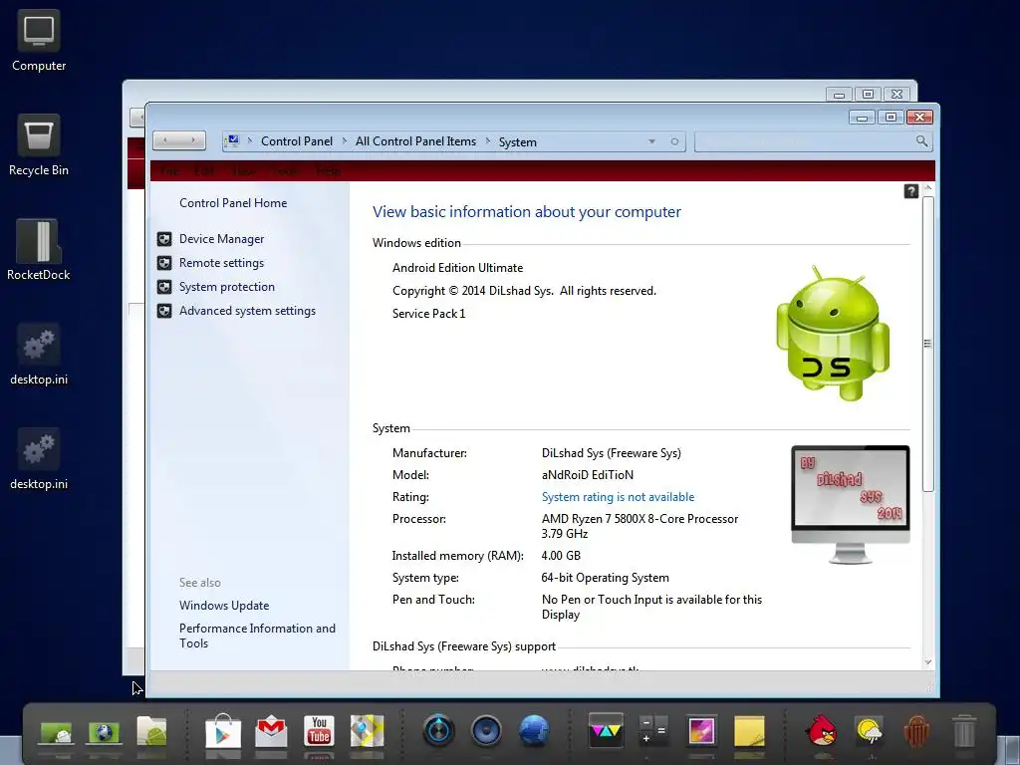1020x765 pixels.
Task: Go forward with the right navigation arrow
Action: pyautogui.click(x=193, y=140)
